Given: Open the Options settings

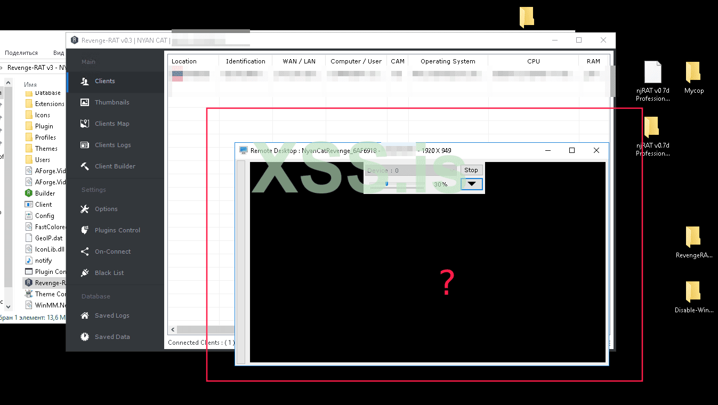Looking at the screenshot, I should [106, 209].
